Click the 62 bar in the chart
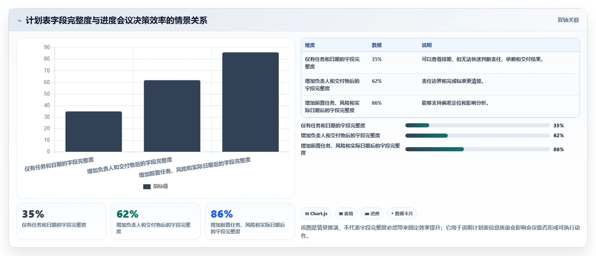Image resolution: width=596 pixels, height=256 pixels. pyautogui.click(x=172, y=116)
